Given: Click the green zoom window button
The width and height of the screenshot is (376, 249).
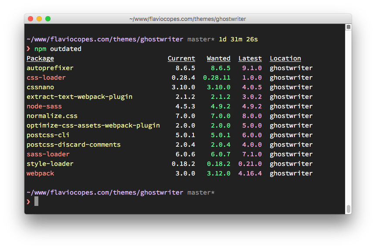Looking at the screenshot, I should click(x=48, y=19).
